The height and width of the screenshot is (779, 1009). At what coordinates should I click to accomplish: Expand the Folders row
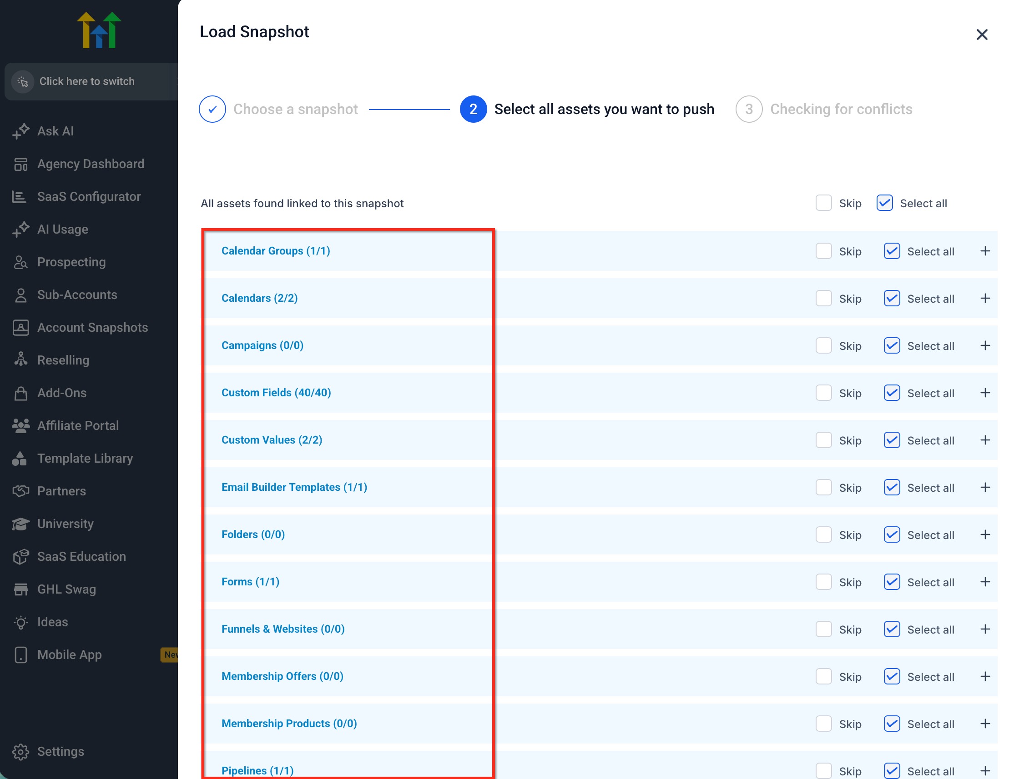pyautogui.click(x=985, y=535)
